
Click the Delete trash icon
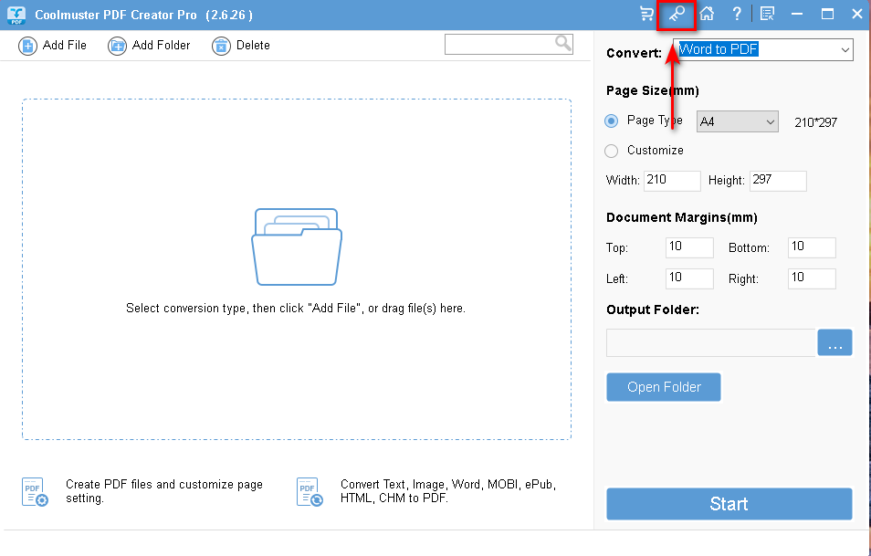point(221,46)
